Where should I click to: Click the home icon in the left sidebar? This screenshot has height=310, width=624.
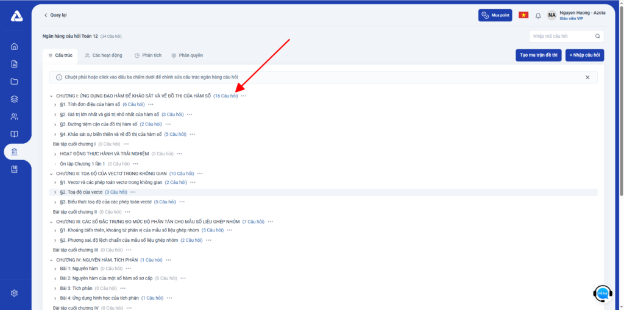point(15,46)
